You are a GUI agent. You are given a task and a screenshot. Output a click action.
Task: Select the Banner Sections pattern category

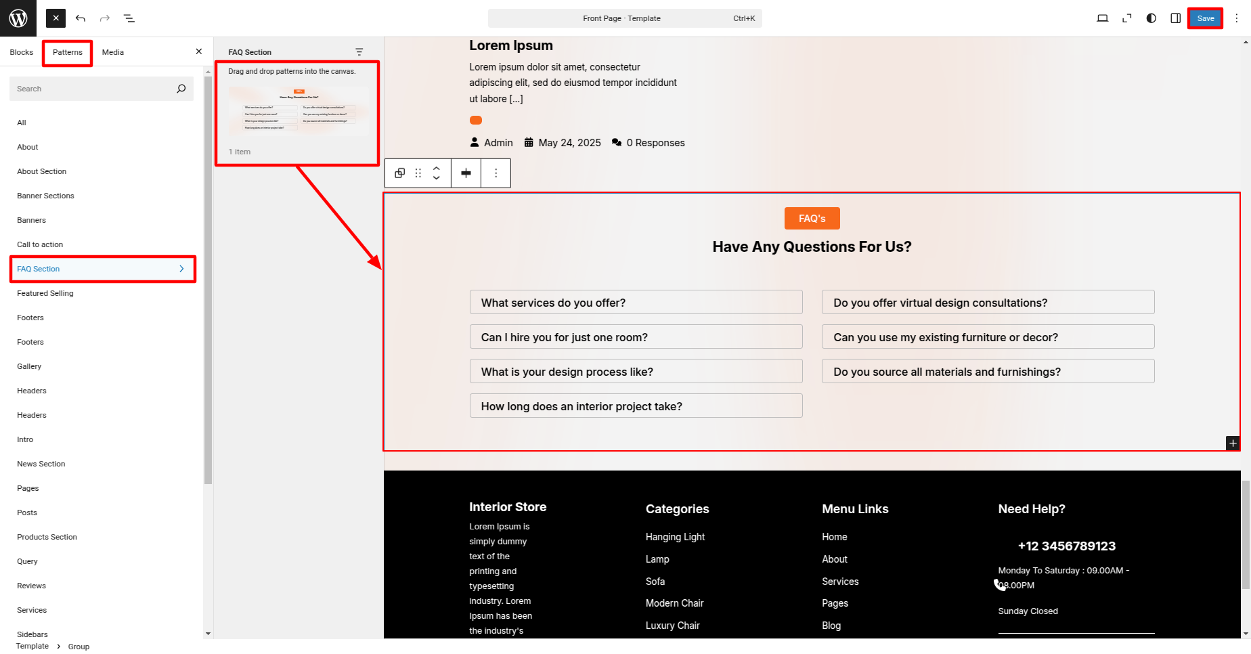(45, 196)
